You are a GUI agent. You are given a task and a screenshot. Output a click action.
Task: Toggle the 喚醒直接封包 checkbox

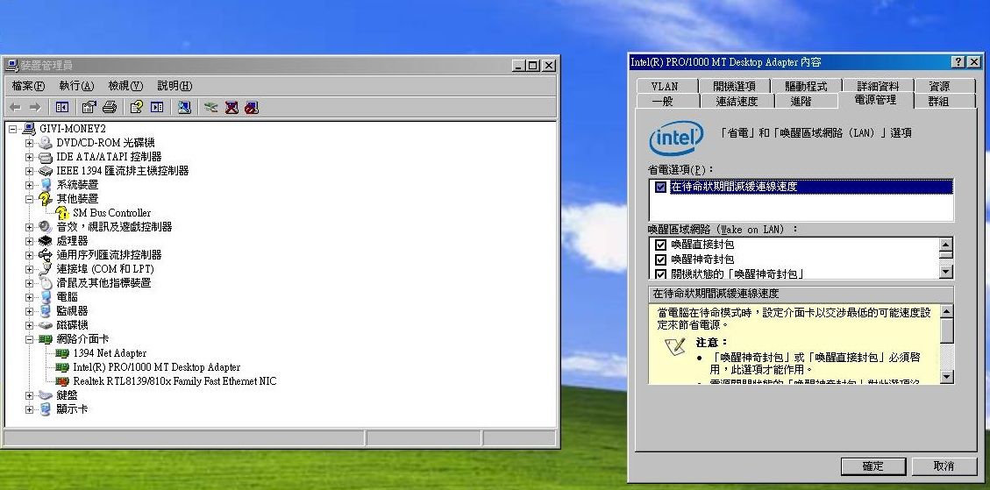[x=660, y=245]
